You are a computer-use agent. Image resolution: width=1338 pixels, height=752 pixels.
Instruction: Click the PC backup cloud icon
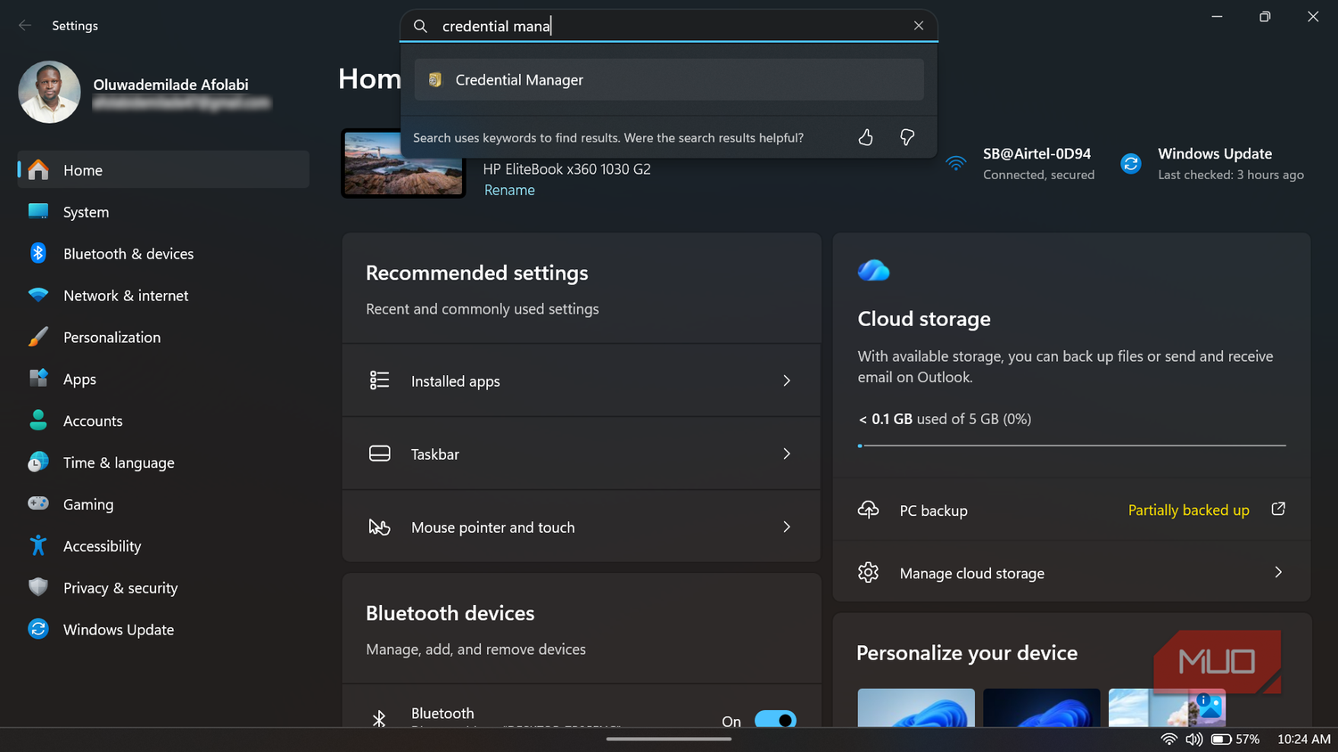(868, 510)
